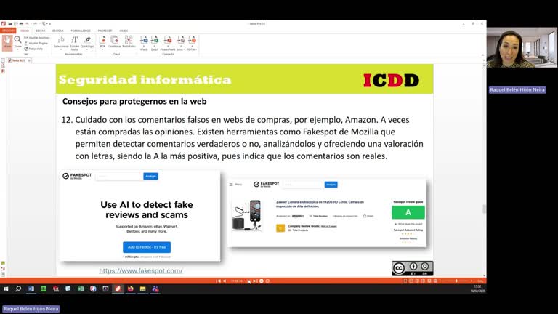Go to the previous page button
The image size is (558, 314).
point(225,281)
